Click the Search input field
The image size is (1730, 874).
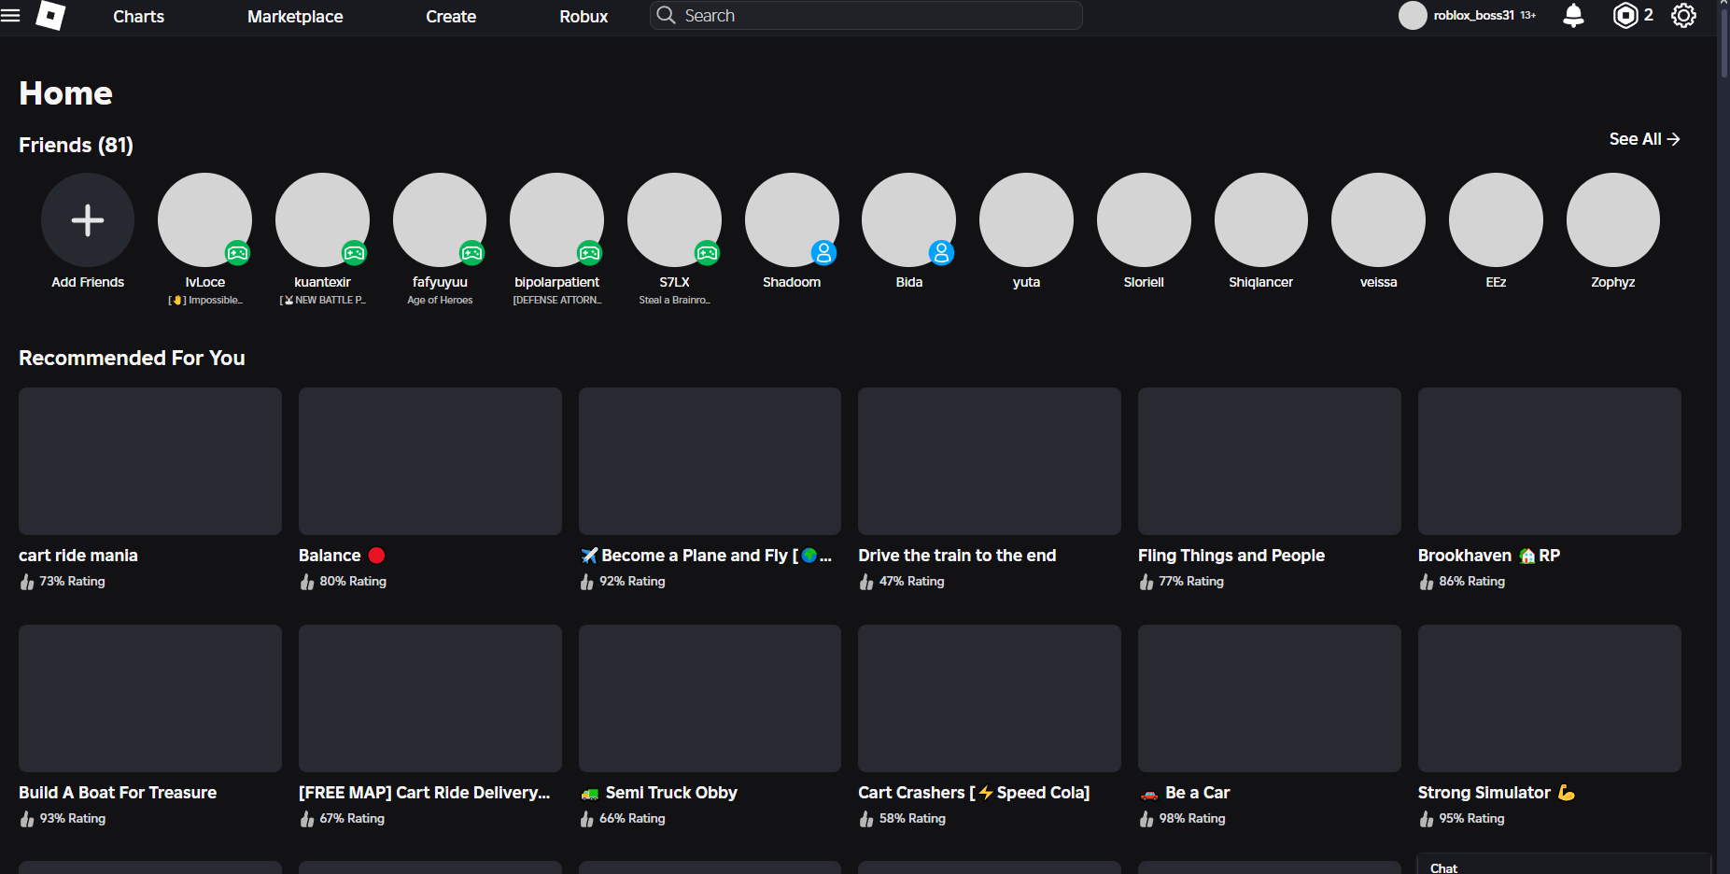click(x=866, y=15)
